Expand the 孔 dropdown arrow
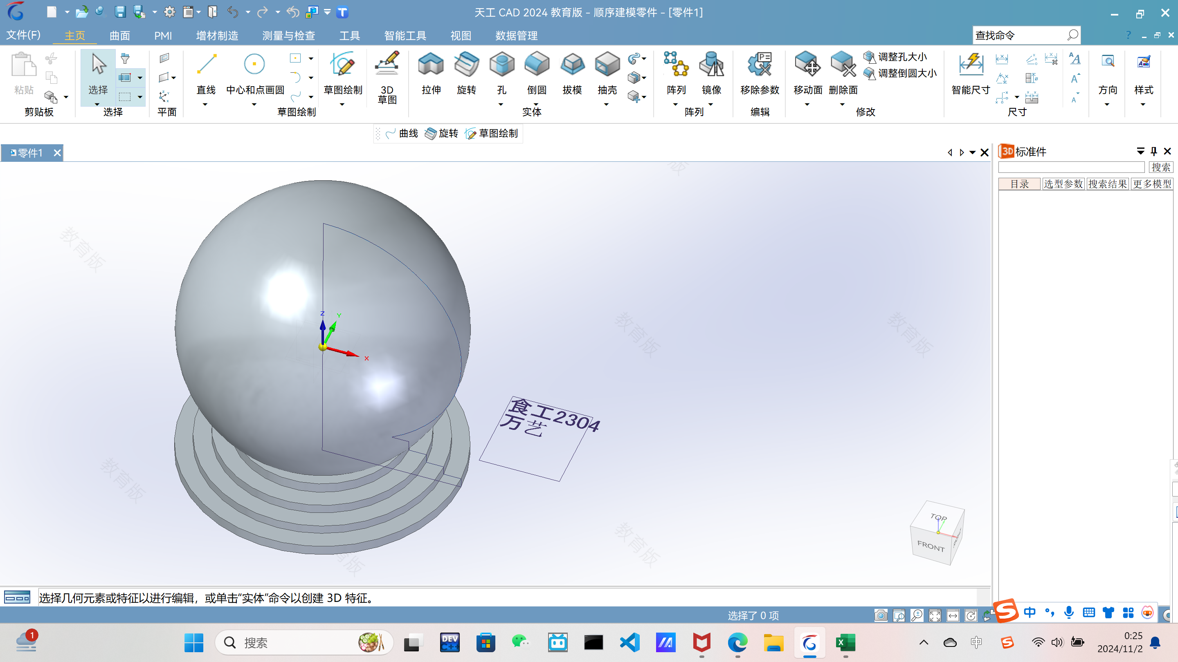 pos(501,105)
